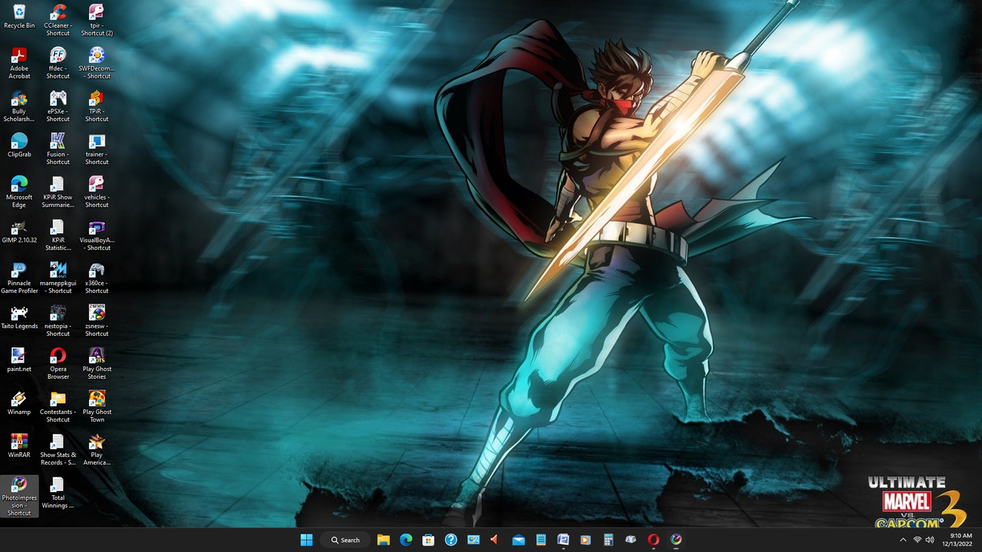982x552 pixels.
Task: Select the PhotoImpression shortcut icon
Action: tap(19, 496)
